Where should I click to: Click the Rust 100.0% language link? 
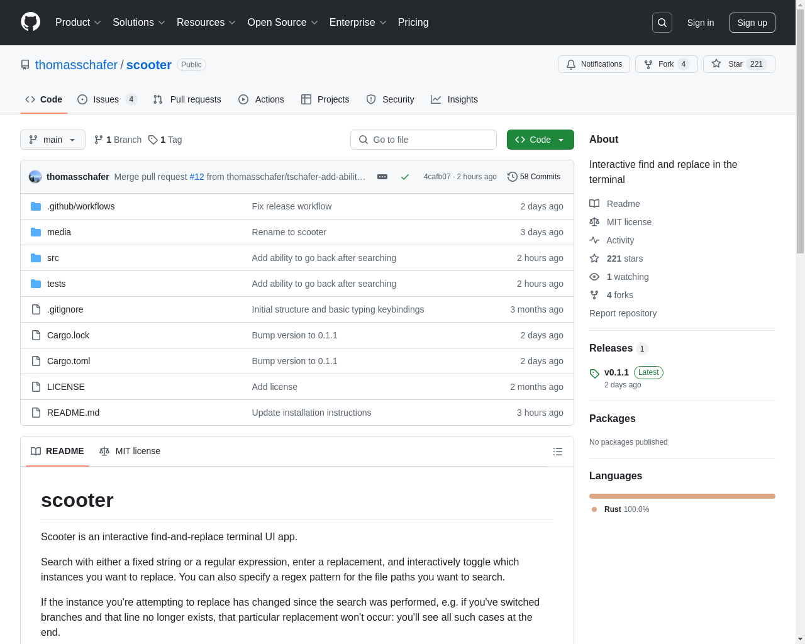(621, 509)
